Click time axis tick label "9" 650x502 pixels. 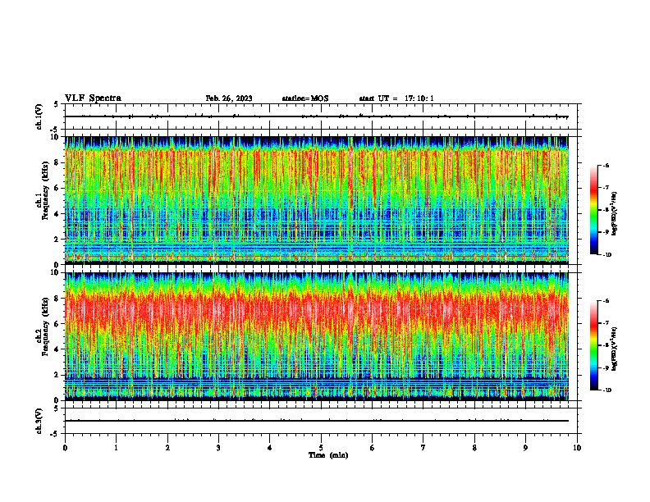(x=525, y=448)
